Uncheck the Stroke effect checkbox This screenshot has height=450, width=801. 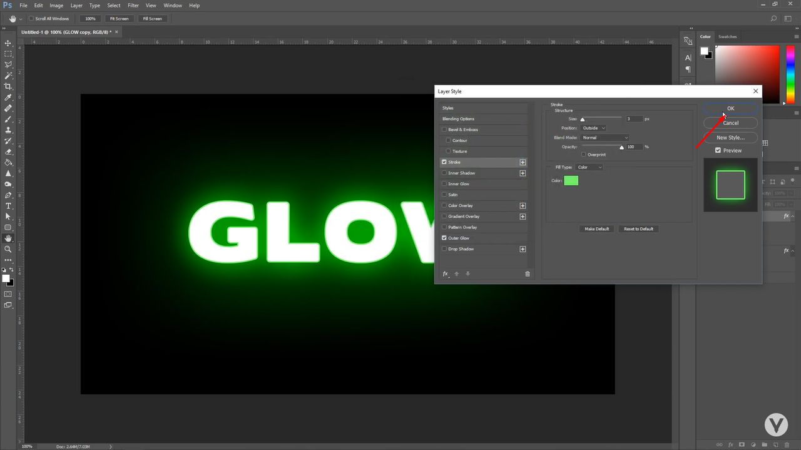[444, 162]
